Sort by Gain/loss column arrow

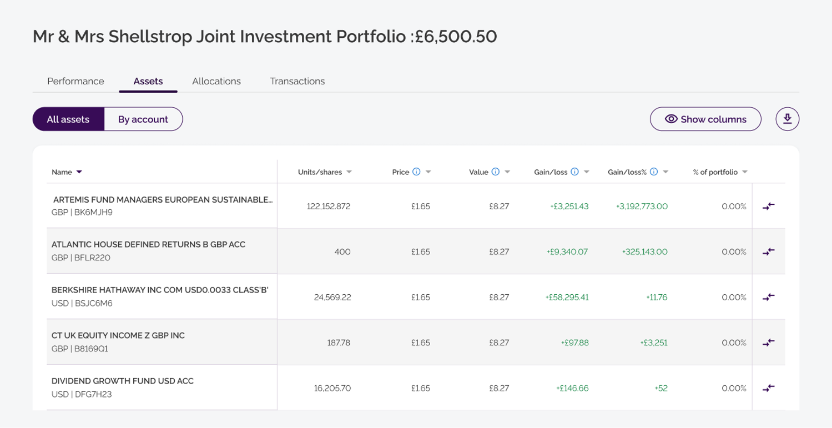tap(587, 172)
